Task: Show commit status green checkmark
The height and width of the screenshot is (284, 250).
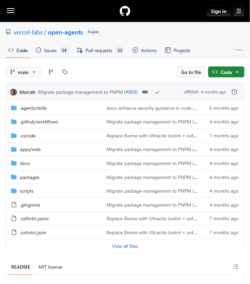Action: [157, 92]
